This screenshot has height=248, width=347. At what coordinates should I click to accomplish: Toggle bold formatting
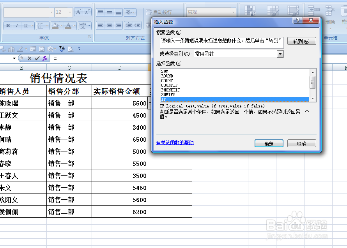coord(8,25)
